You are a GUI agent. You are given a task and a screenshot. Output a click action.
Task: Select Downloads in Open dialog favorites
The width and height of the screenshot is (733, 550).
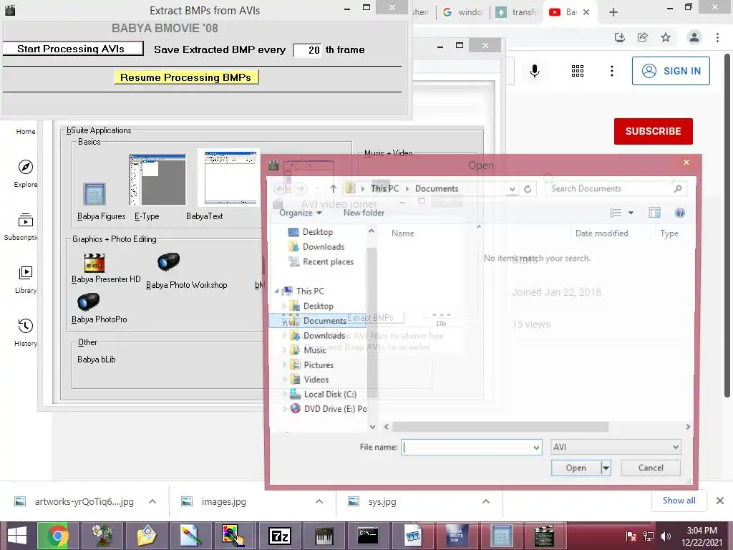point(316,246)
